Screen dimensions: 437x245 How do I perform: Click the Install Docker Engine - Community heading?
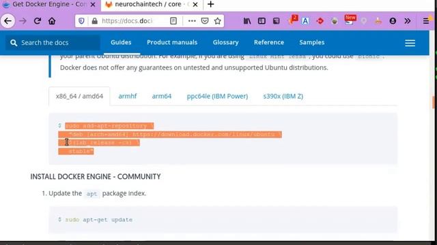[96, 177]
